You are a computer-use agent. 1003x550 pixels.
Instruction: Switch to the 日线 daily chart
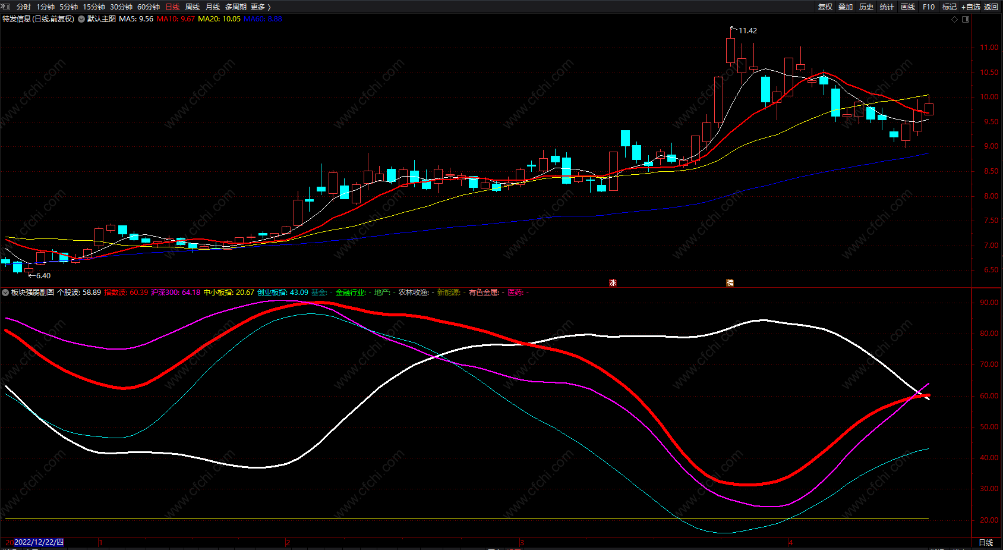(x=172, y=7)
